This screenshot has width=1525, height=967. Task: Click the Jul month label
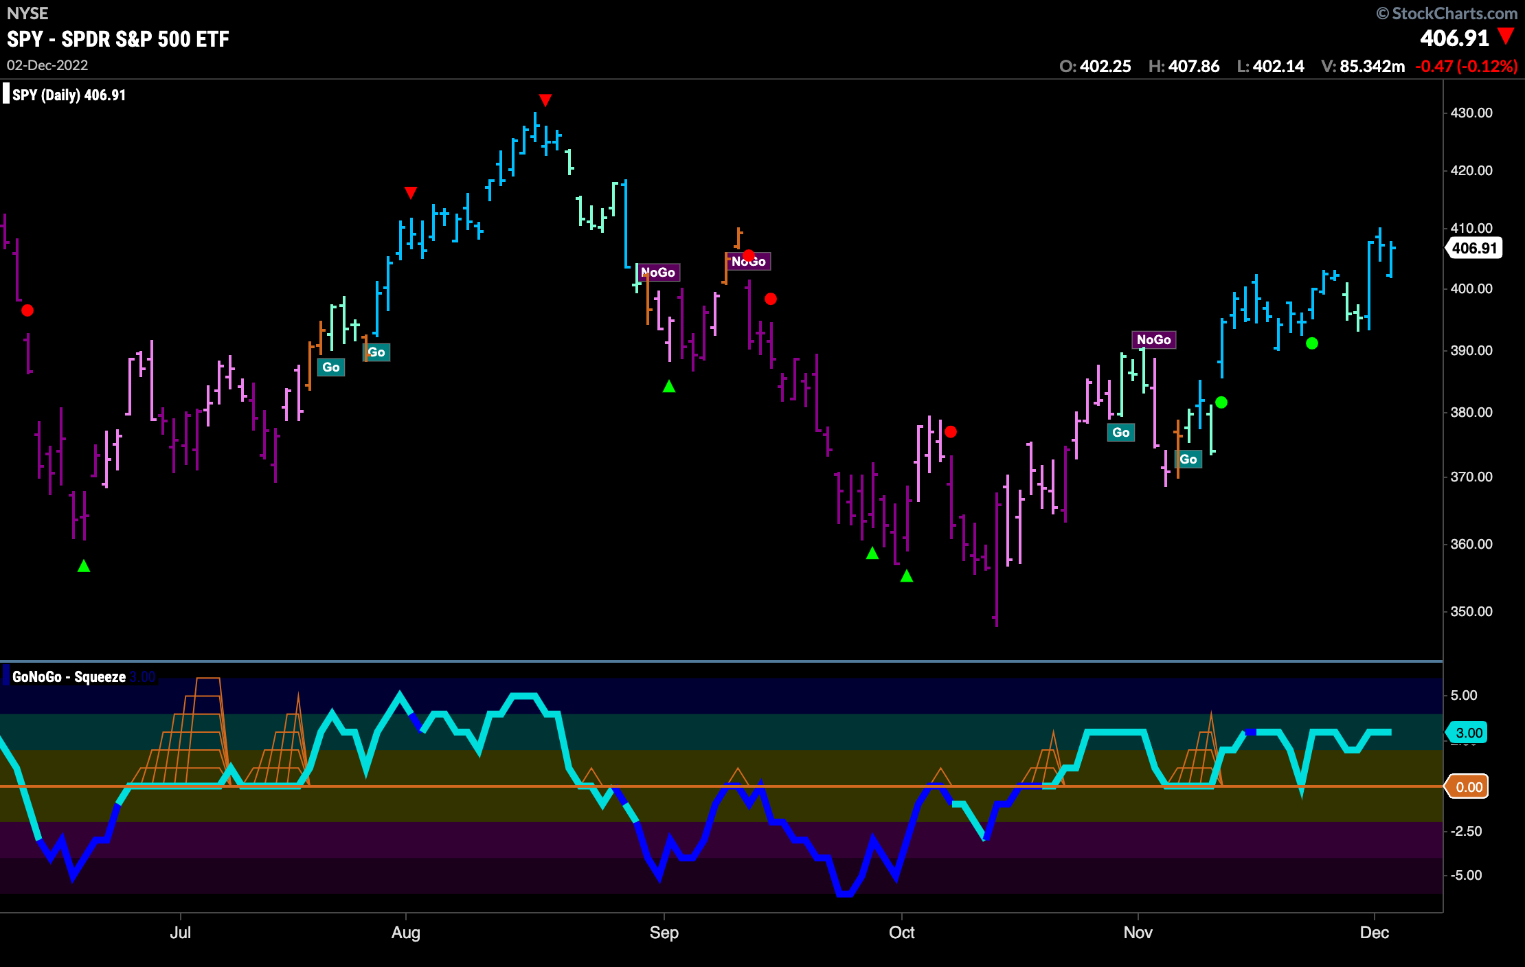point(181,933)
